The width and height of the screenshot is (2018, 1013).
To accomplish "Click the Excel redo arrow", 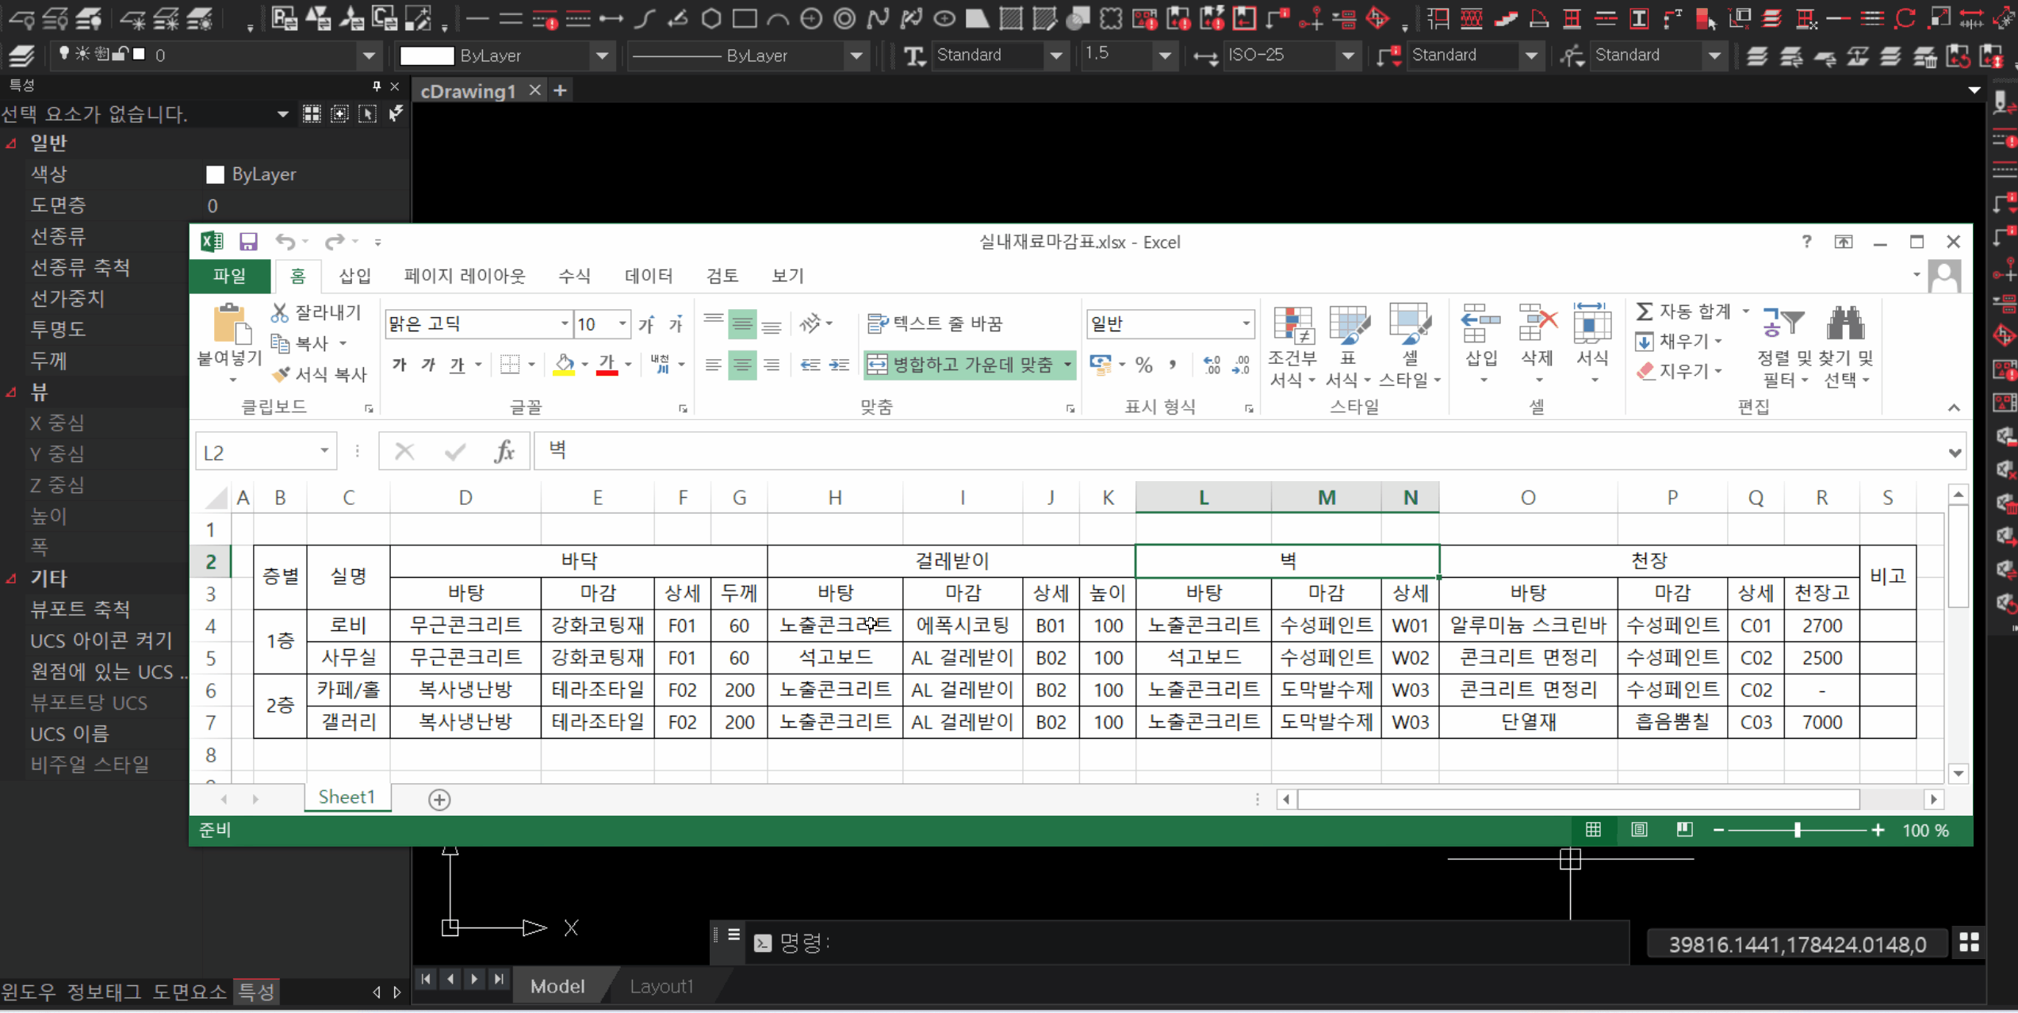I will pyautogui.click(x=335, y=242).
